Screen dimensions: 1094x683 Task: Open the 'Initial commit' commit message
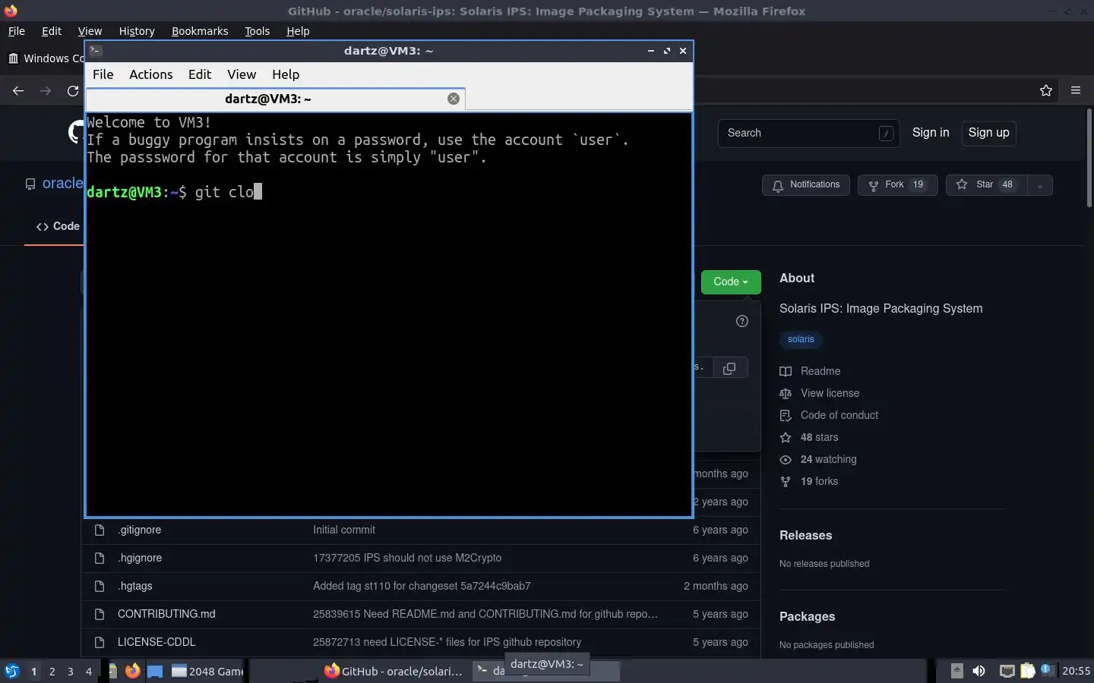pyautogui.click(x=344, y=530)
